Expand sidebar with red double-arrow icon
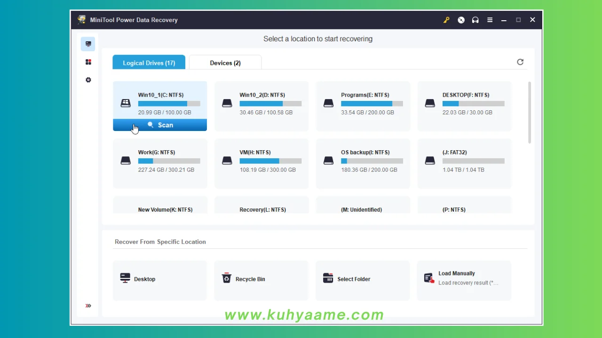The image size is (602, 338). 88,306
